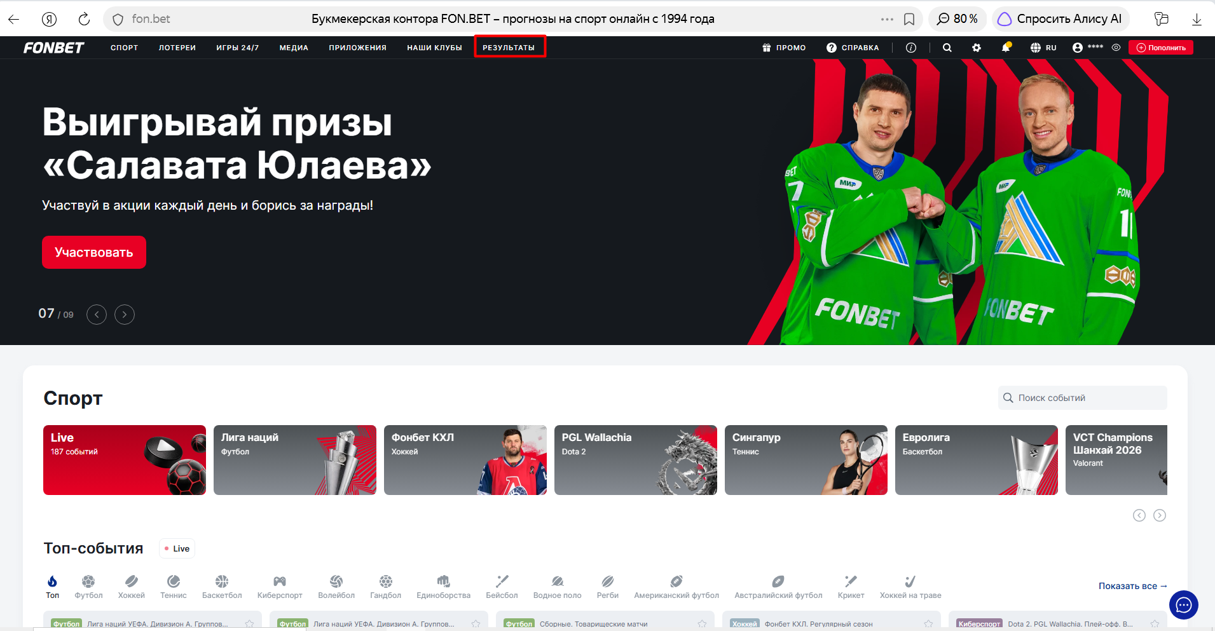Show previous banner slide arrow
This screenshot has width=1215, height=631.
97,315
